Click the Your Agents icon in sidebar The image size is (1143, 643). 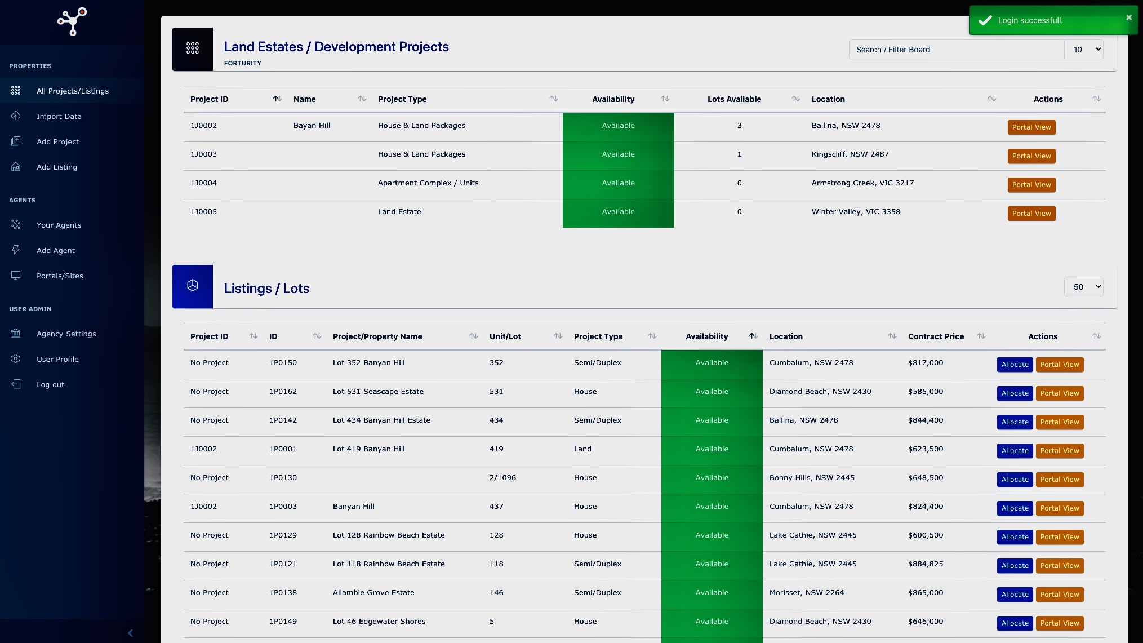click(x=16, y=224)
